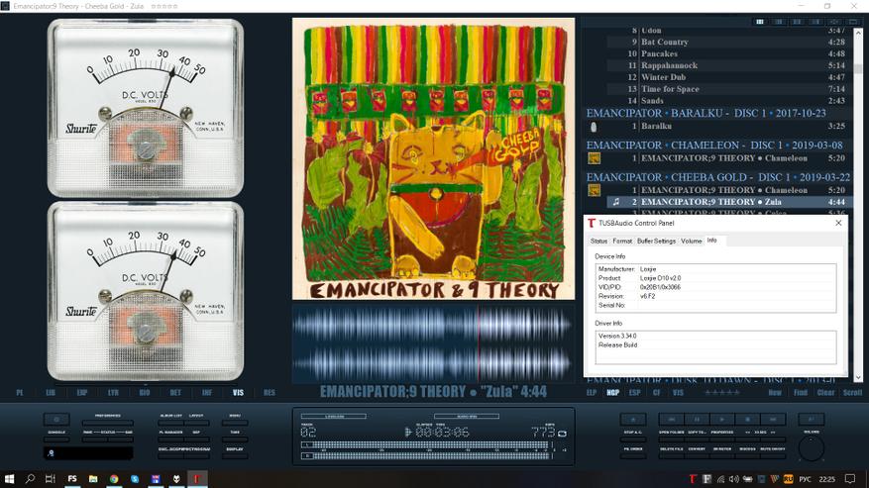Select the ESP tab under the playlist
This screenshot has width=869, height=488.
[x=634, y=392]
